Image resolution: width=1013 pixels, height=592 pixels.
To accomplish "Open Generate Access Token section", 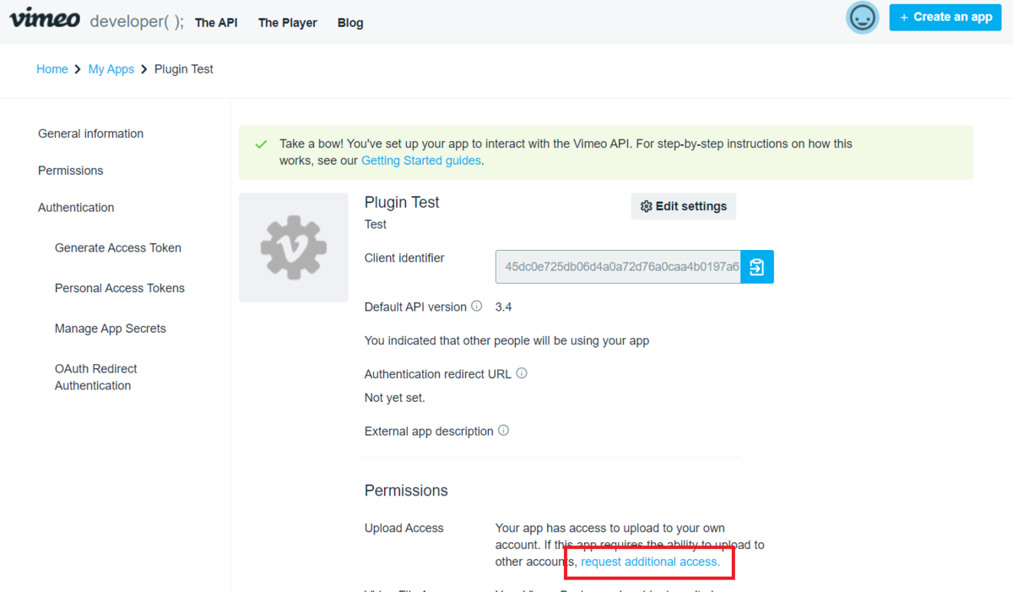I will 118,248.
